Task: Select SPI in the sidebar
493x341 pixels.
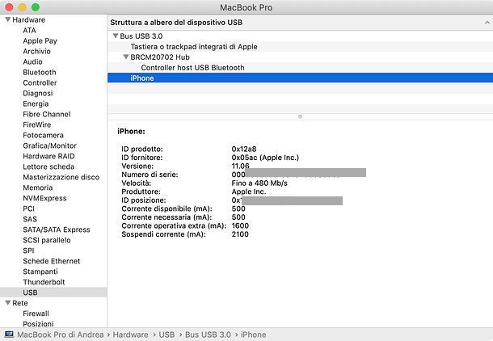Action: [28, 250]
